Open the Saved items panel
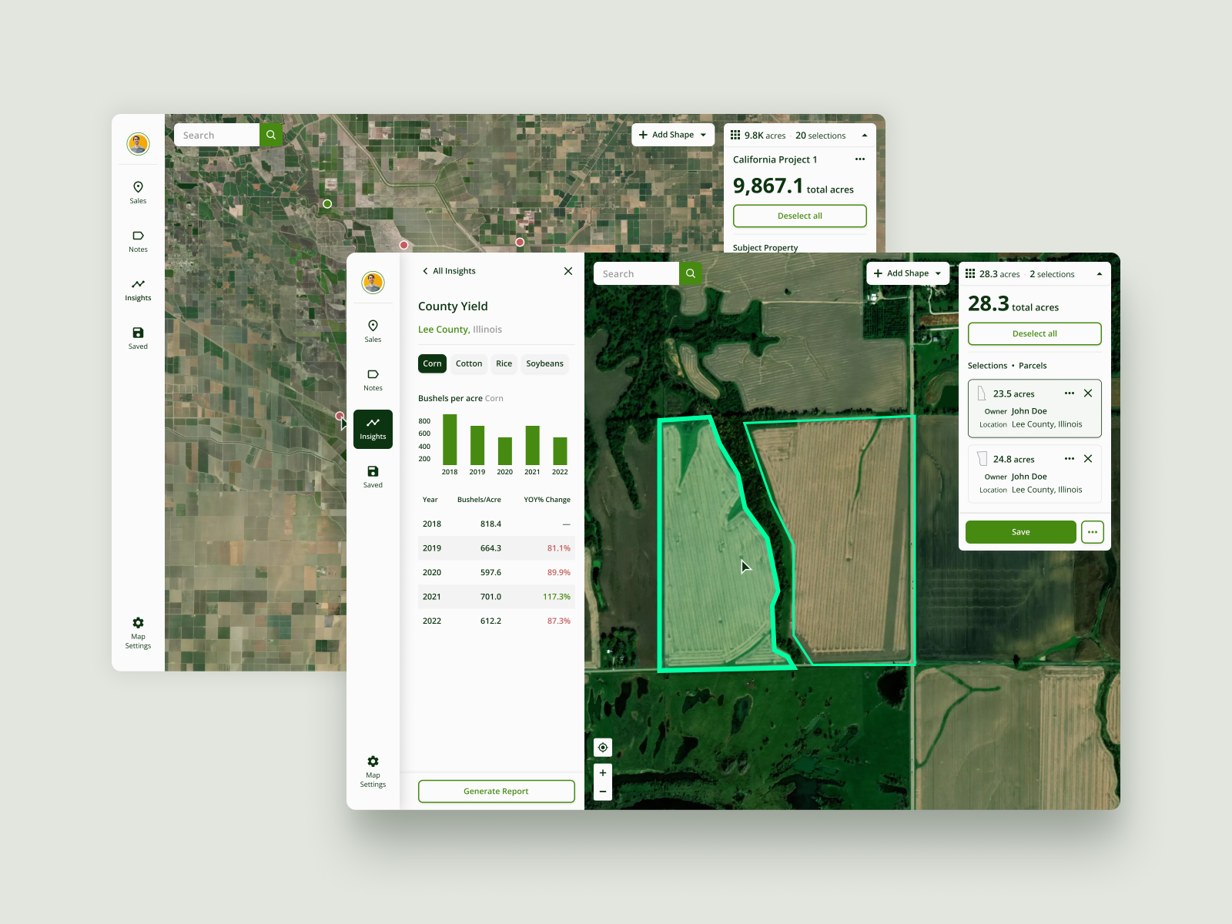The width and height of the screenshot is (1232, 924). (373, 475)
